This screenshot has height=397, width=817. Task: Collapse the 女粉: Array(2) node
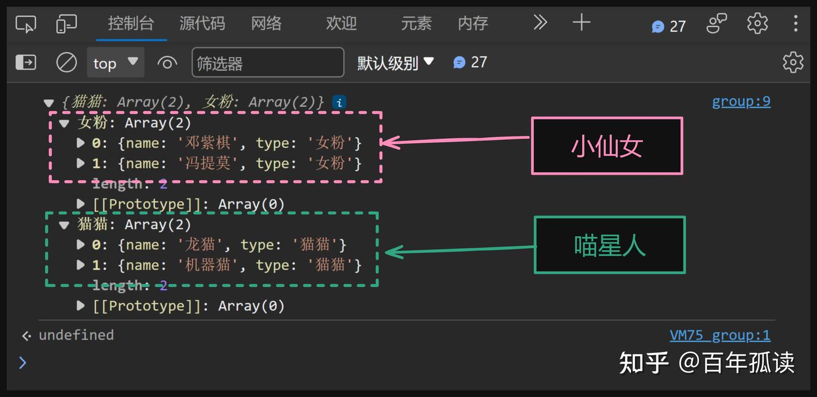click(64, 123)
